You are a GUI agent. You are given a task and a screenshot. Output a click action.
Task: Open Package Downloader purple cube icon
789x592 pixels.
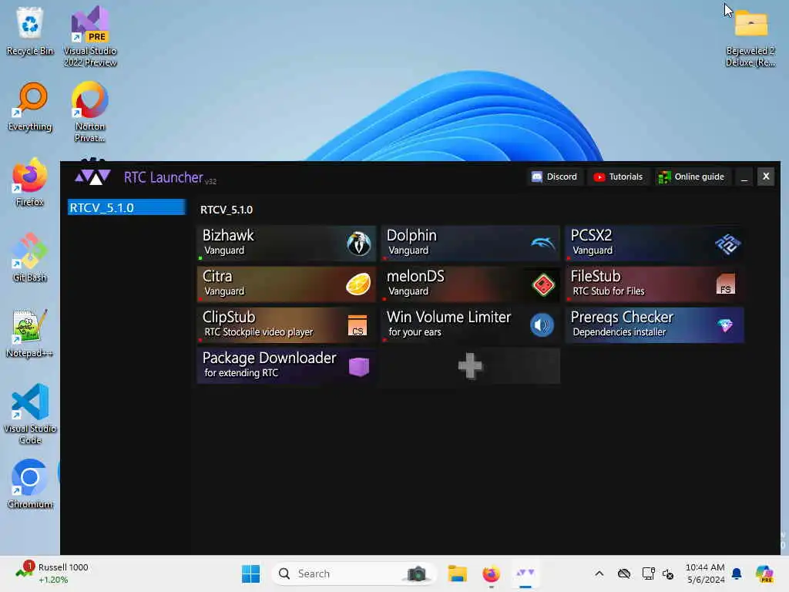359,366
